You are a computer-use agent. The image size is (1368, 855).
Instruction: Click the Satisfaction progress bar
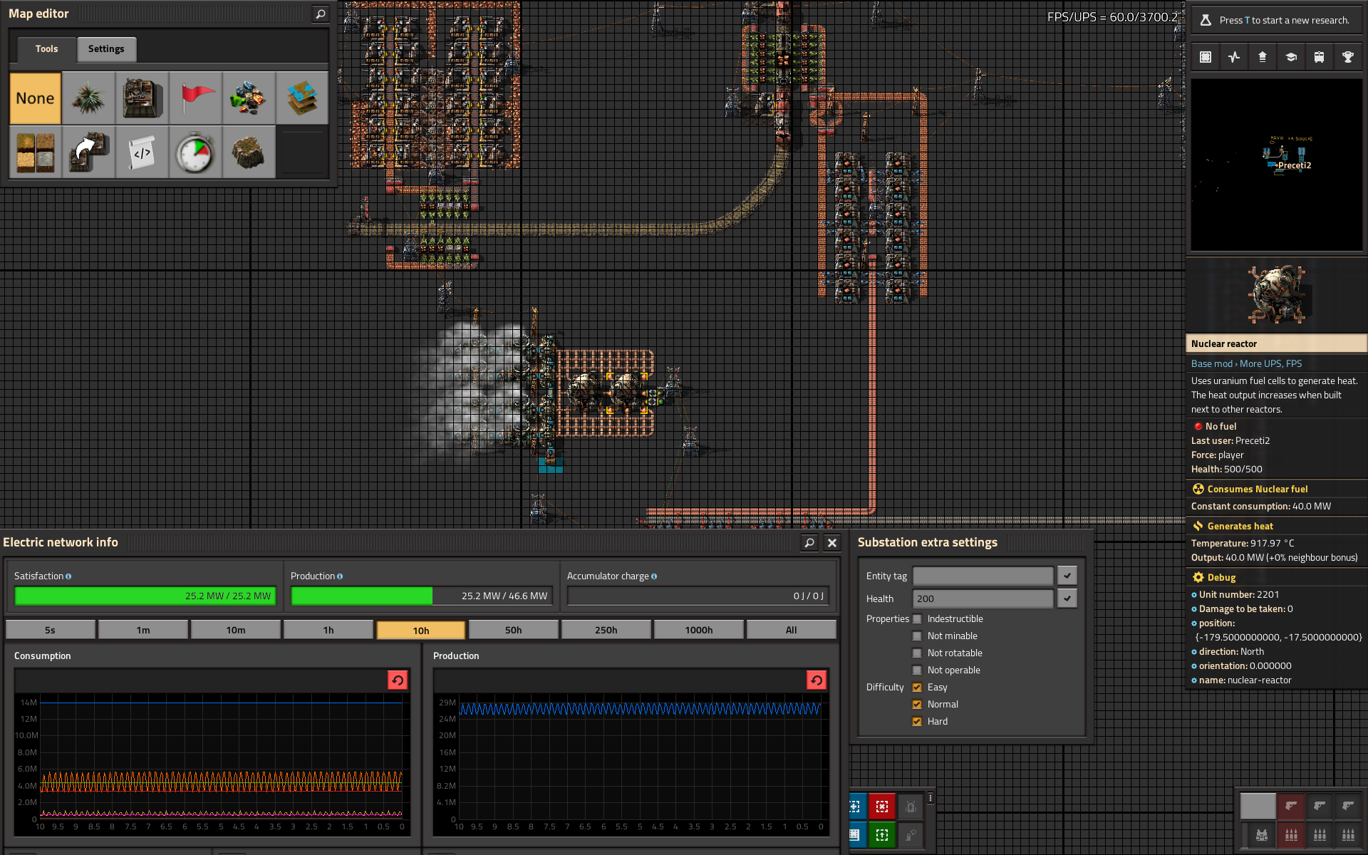[x=145, y=596]
